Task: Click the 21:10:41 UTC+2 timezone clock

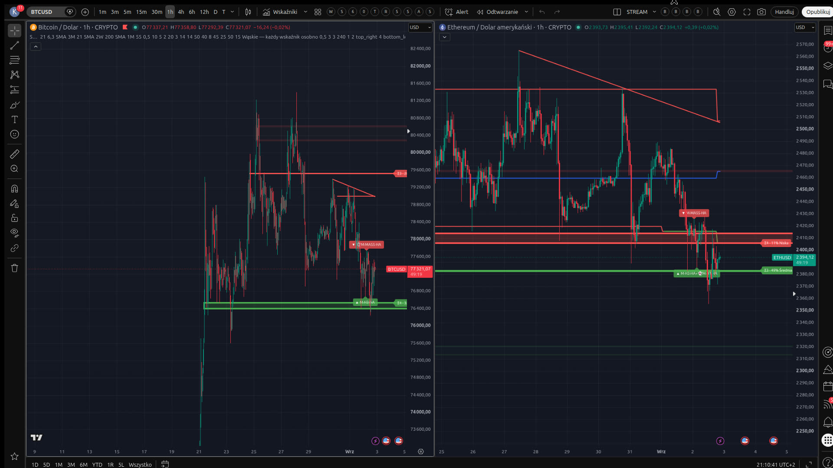Action: (776, 465)
